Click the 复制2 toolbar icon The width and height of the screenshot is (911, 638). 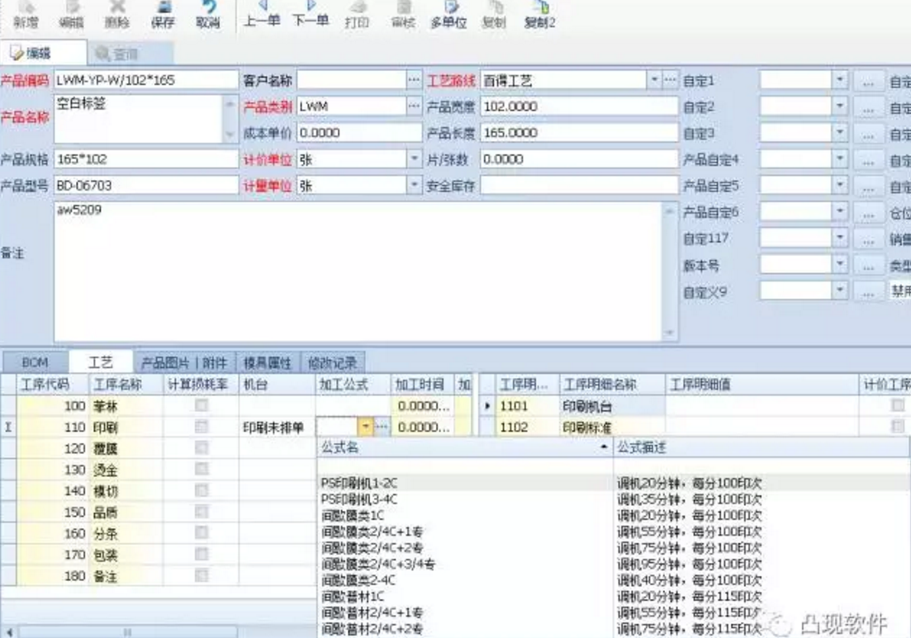click(x=540, y=14)
